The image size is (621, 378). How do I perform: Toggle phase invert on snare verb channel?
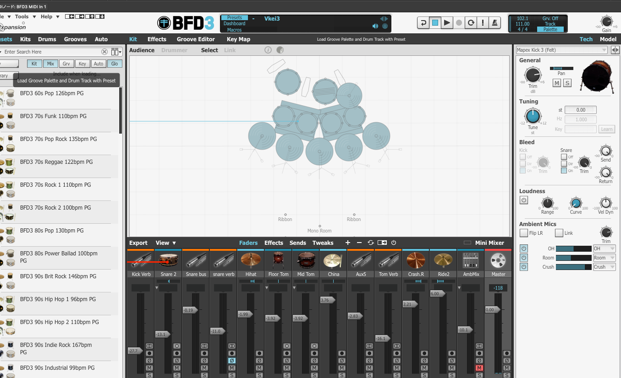[232, 361]
